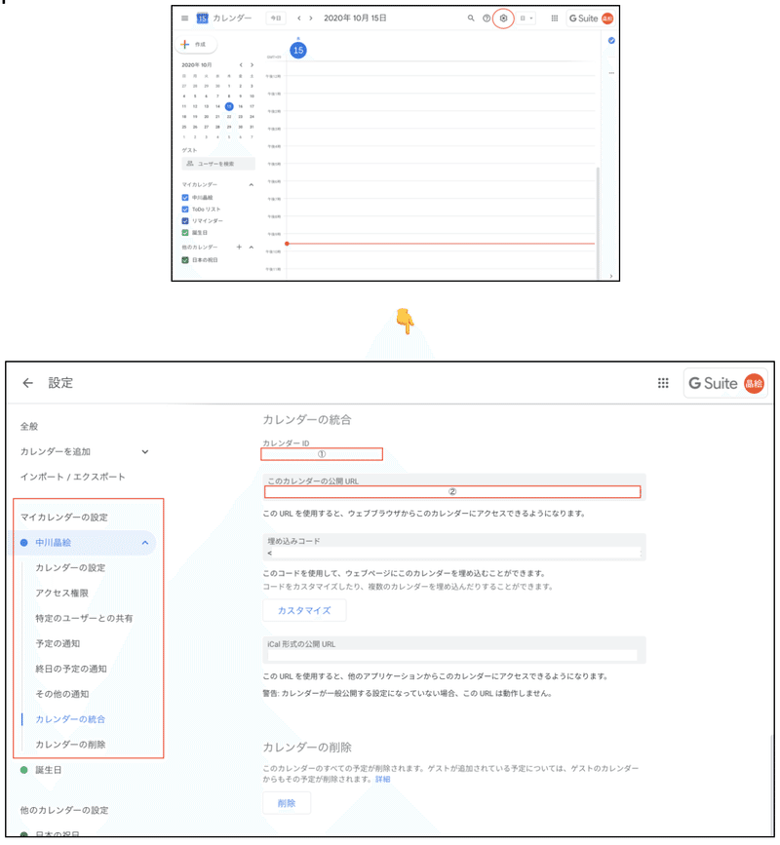Go to アクセス権限 subsection
780x845 pixels.
pos(62,594)
